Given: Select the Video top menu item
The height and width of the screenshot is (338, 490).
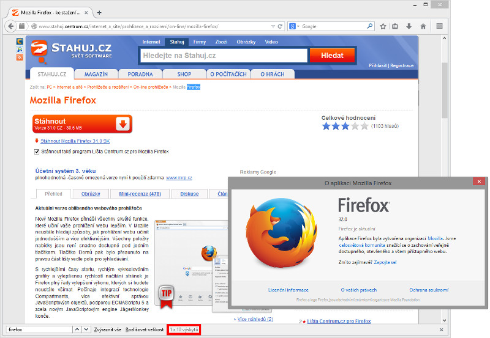Looking at the screenshot, I should tap(271, 42).
